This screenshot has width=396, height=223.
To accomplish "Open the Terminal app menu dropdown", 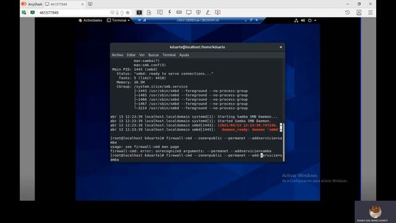I will (118, 20).
